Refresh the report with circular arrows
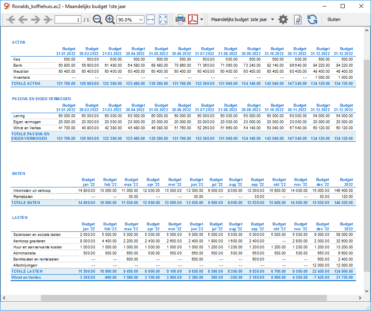The height and width of the screenshot is (311, 371). coord(312,20)
